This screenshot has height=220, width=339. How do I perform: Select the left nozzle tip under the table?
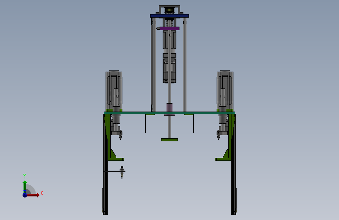120,137
